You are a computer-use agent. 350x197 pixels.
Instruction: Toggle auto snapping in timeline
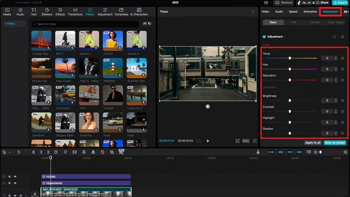tap(281, 152)
